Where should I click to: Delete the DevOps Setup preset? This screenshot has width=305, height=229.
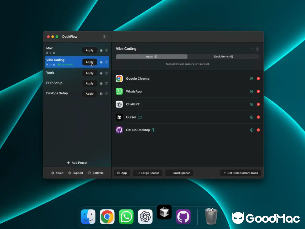click(106, 94)
